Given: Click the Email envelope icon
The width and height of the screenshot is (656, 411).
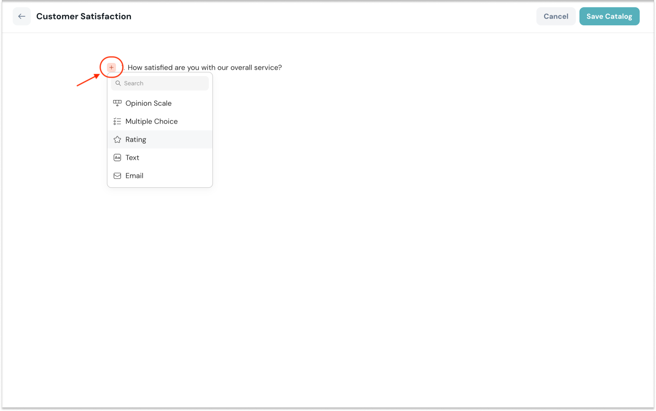Looking at the screenshot, I should point(117,176).
